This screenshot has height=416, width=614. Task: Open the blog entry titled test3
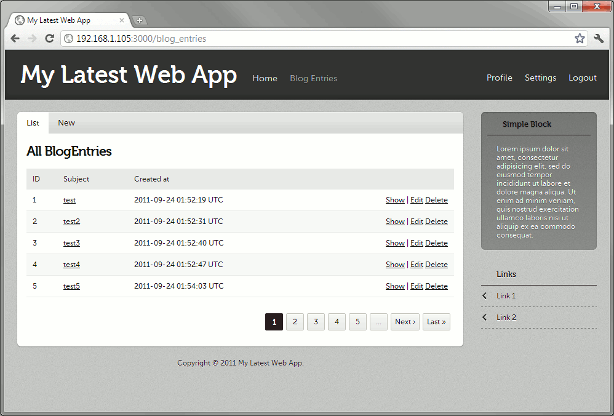[71, 243]
